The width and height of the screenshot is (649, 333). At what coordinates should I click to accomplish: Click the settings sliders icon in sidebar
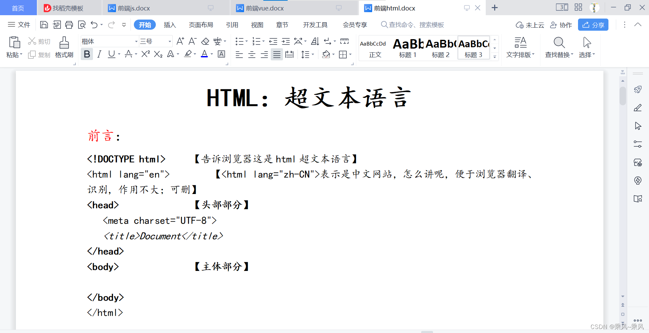[x=638, y=144]
